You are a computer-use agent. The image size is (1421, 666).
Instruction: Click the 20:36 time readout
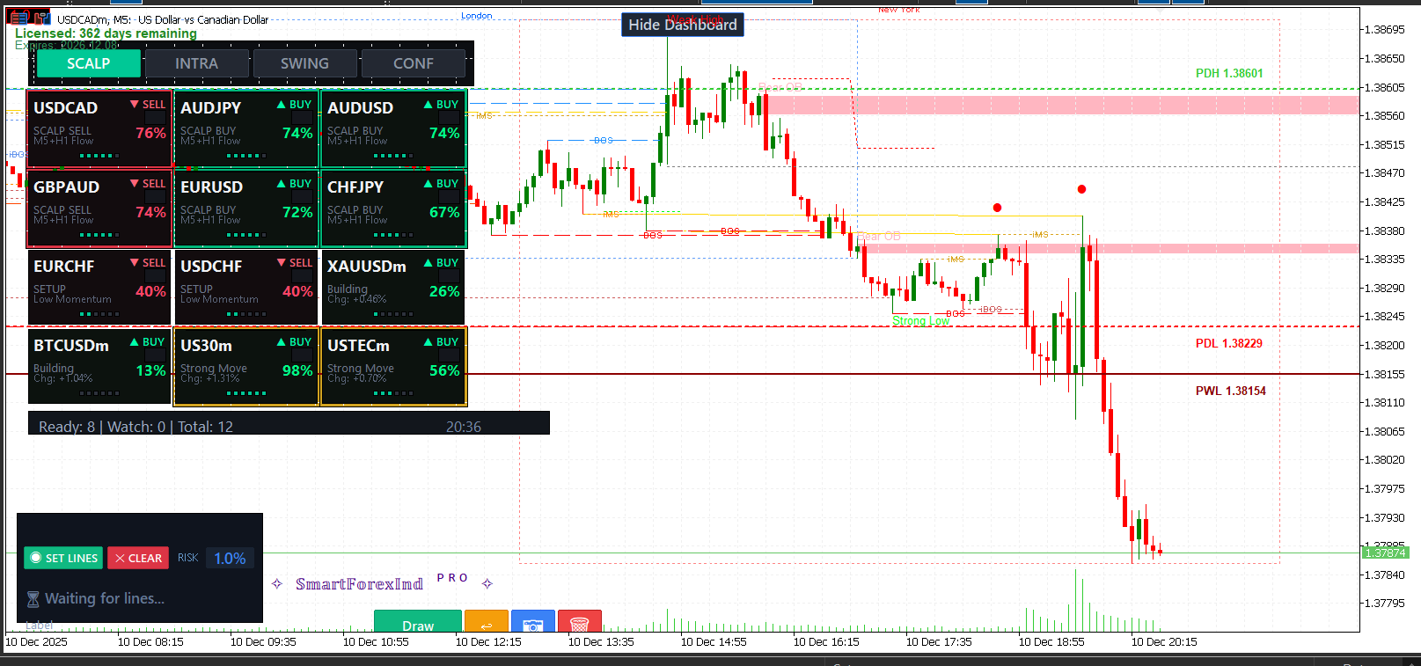pyautogui.click(x=464, y=427)
